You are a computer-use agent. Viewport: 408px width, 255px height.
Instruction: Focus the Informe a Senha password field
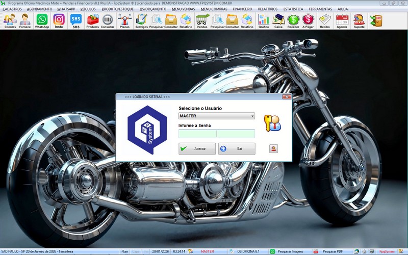[x=216, y=134]
